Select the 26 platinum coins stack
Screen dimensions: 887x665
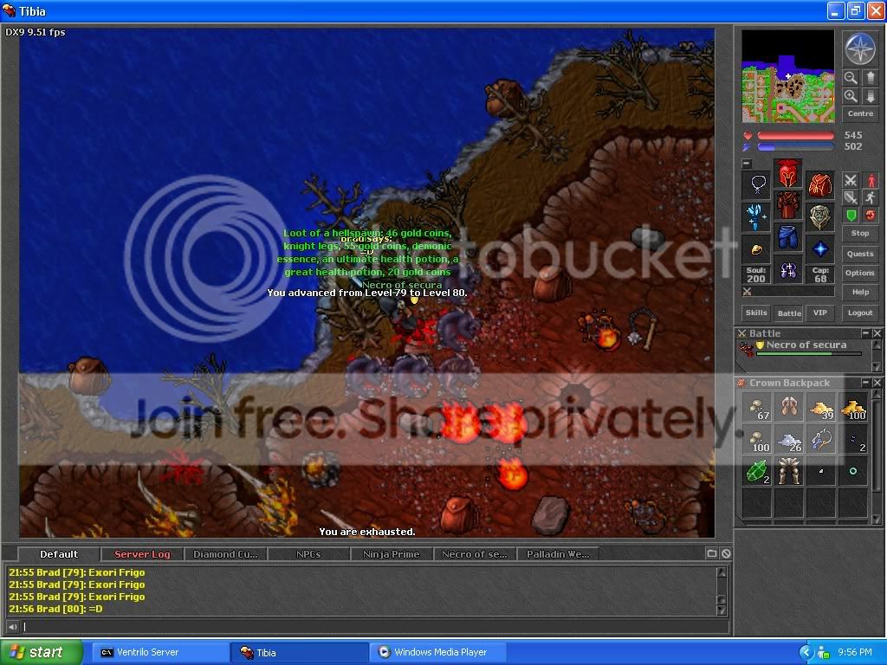click(788, 439)
